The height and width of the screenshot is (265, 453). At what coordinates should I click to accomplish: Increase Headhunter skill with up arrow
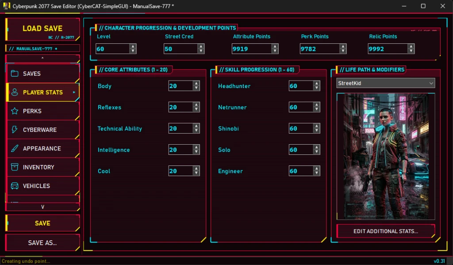(317, 84)
